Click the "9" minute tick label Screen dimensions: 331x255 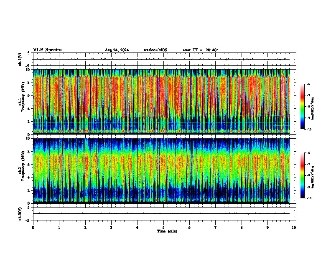(267, 227)
